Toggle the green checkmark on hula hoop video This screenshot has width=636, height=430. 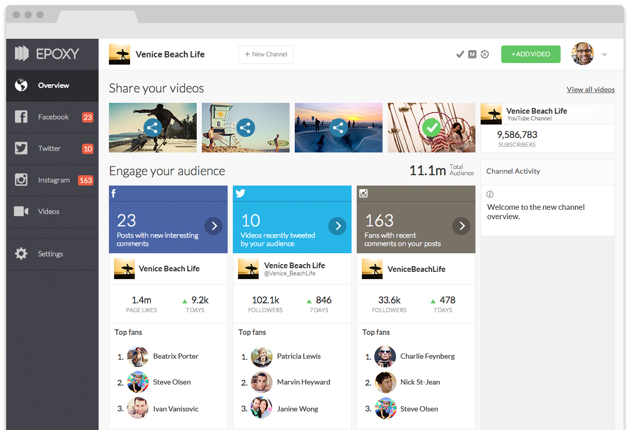coord(432,127)
